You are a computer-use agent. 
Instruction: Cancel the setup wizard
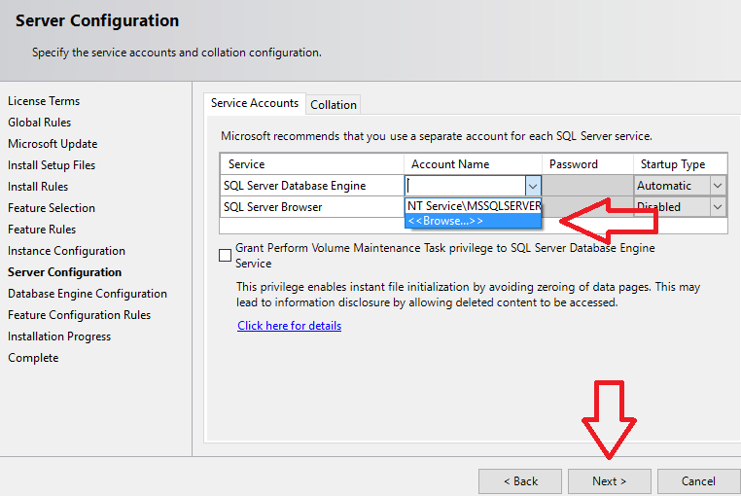pos(698,481)
